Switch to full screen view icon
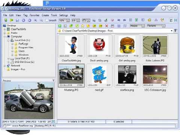This screenshot has height=135, width=180. pyautogui.click(x=175, y=20)
